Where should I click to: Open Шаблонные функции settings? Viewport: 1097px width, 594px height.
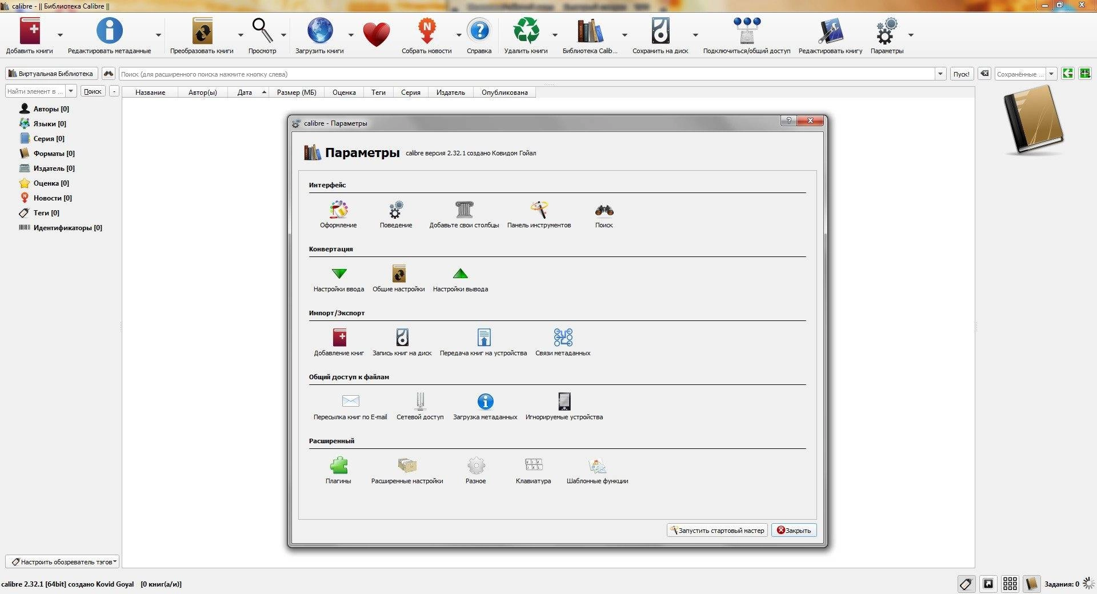click(597, 471)
